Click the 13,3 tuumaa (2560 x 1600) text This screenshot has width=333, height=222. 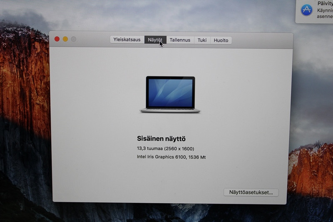[165, 149]
